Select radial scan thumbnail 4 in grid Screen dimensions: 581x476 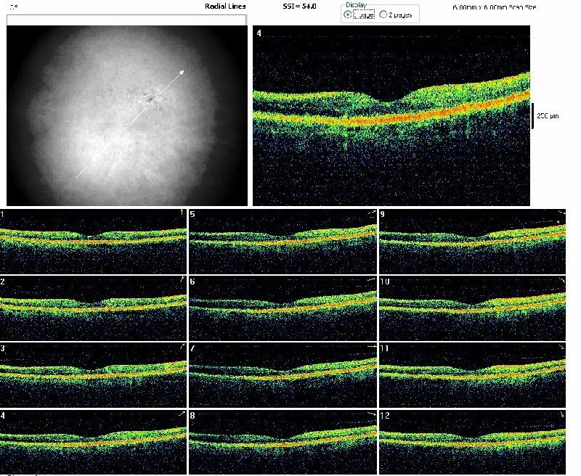(94, 441)
